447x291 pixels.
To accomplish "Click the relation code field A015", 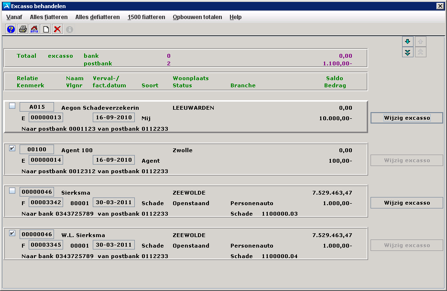I will click(37, 107).
